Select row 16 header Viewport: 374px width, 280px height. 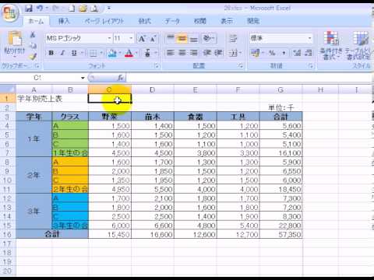pos(7,234)
